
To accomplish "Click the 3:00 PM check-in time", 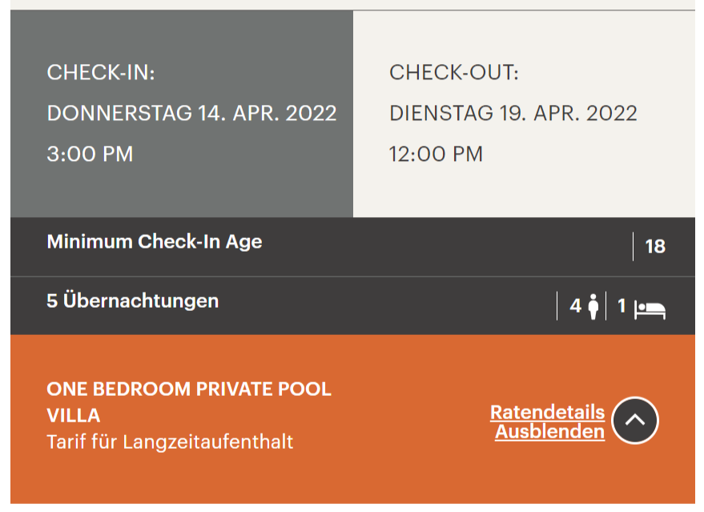I will (90, 154).
